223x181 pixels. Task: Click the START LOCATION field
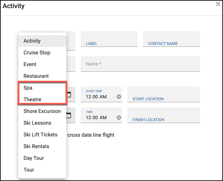(x=164, y=94)
